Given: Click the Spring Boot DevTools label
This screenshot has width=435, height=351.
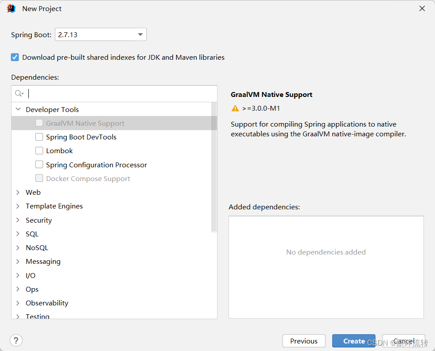Looking at the screenshot, I should pos(81,137).
